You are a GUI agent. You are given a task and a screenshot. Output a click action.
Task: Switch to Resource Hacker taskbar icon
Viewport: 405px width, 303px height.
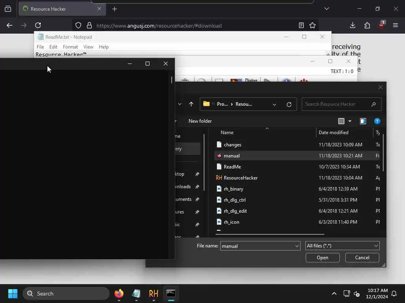pyautogui.click(x=153, y=294)
